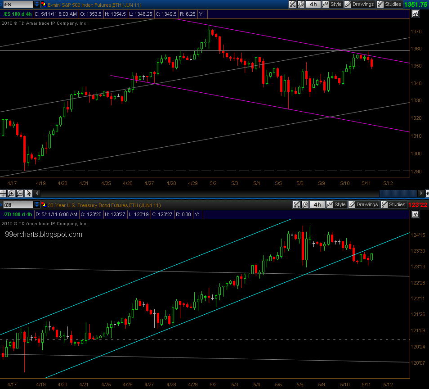The image size is (429, 389).
Task: Open the Drawings menu on the ZB chart
Action: click(x=363, y=204)
